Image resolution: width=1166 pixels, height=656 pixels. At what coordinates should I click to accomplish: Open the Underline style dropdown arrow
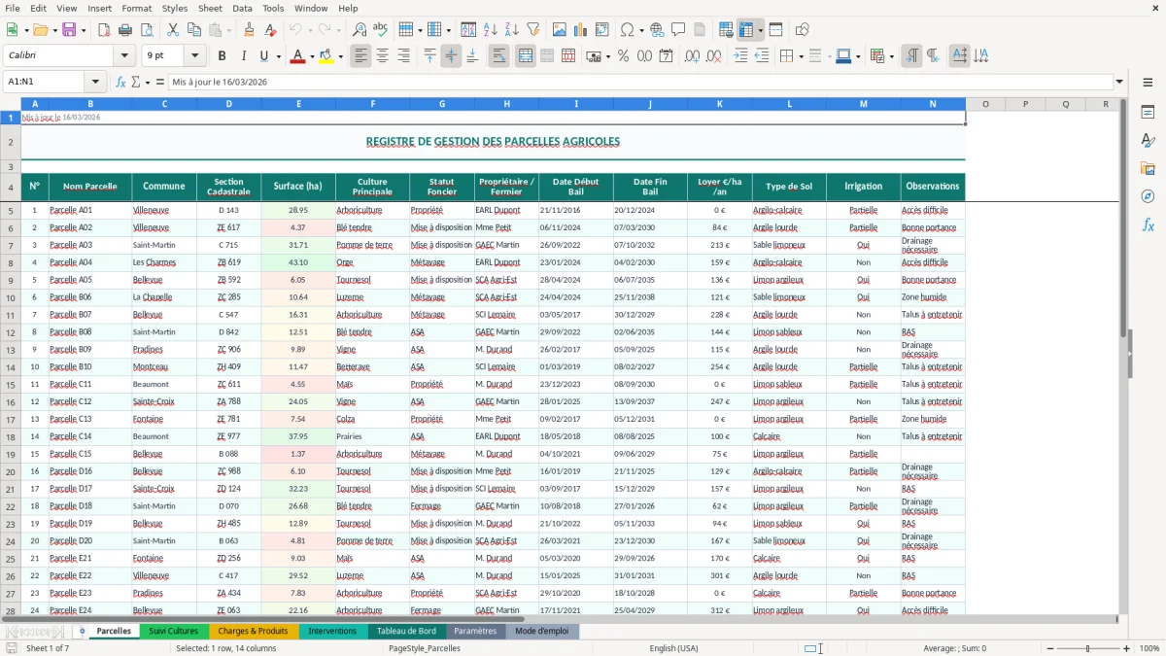278,56
